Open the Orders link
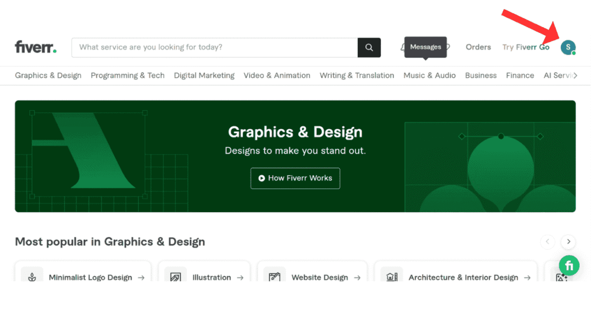Viewport: 591px width, 332px height. point(478,47)
